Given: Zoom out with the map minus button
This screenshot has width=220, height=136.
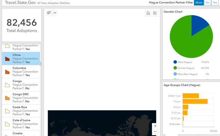Looking at the screenshot, I should (x=155, y=132).
